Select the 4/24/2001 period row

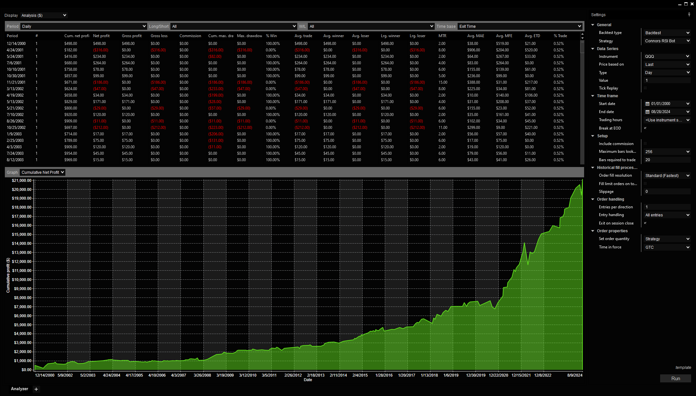(293, 50)
